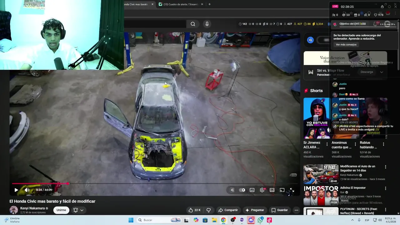Like the video with 22 K likes
The width and height of the screenshot is (400, 225).
click(x=194, y=210)
